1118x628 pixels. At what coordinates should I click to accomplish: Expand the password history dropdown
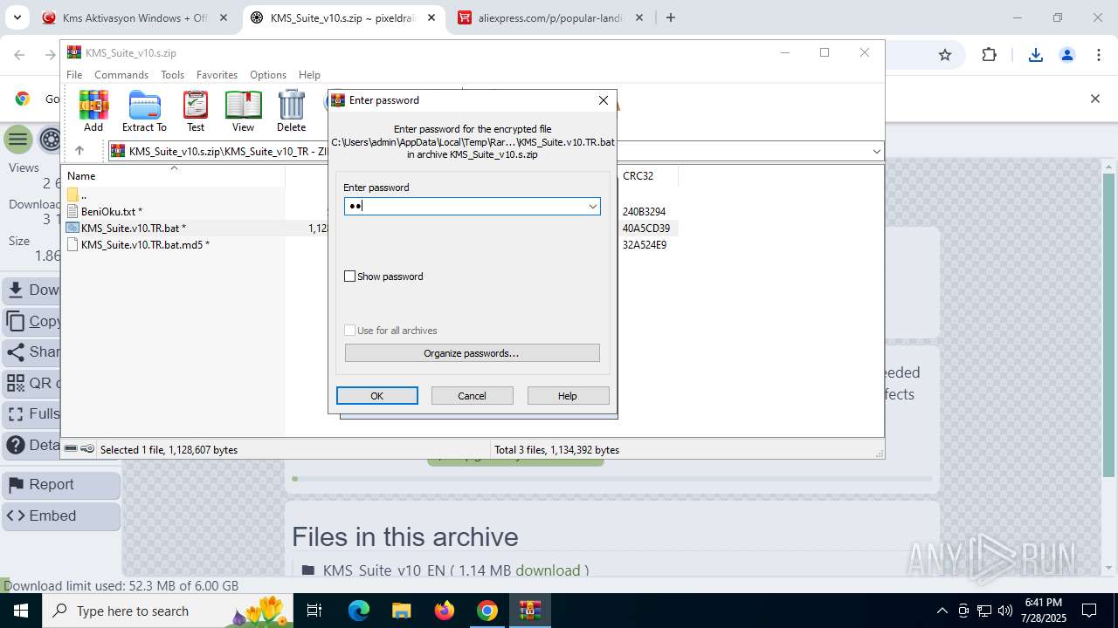(592, 207)
